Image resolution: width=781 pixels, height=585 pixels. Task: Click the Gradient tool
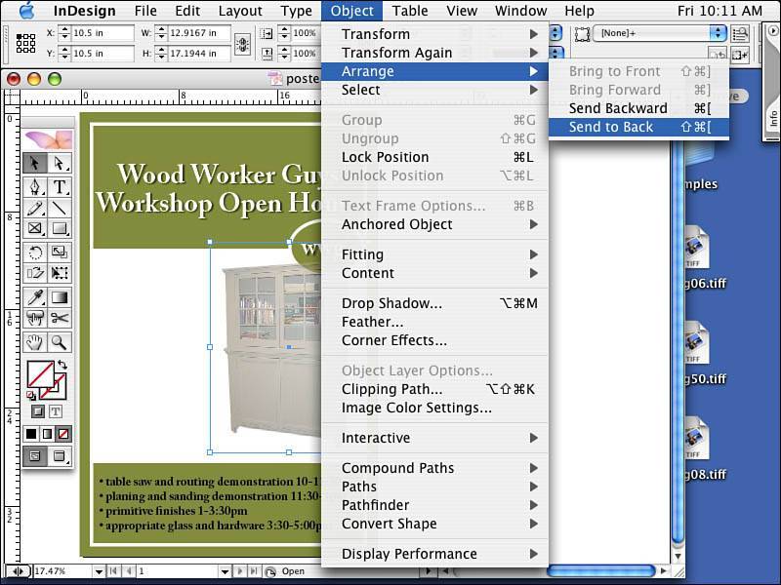pos(61,297)
